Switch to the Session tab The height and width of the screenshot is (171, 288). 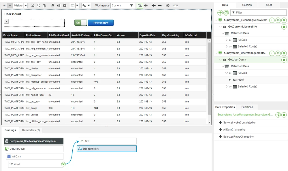[x=247, y=5]
